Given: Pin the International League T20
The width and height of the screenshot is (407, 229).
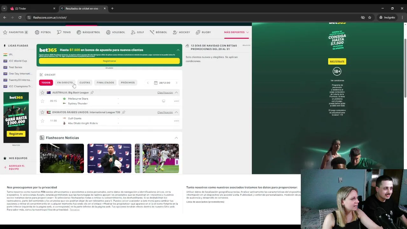Looking at the screenshot, I should tap(124, 112).
